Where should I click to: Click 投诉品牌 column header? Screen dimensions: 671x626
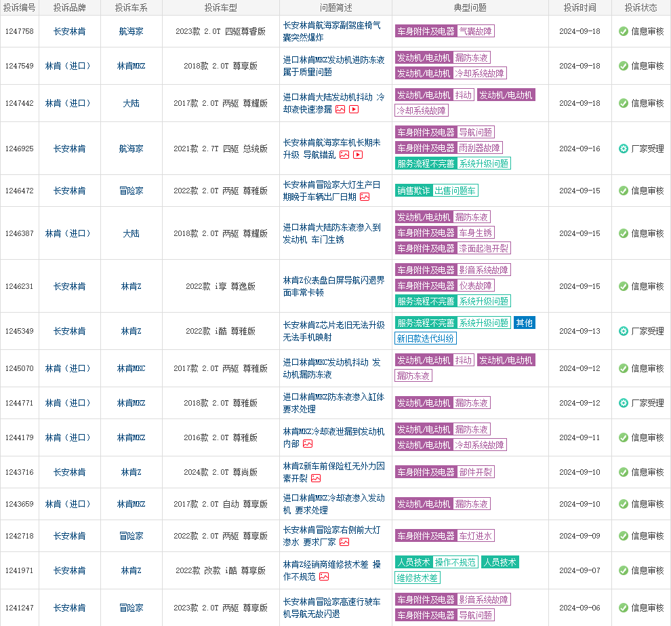69,7
